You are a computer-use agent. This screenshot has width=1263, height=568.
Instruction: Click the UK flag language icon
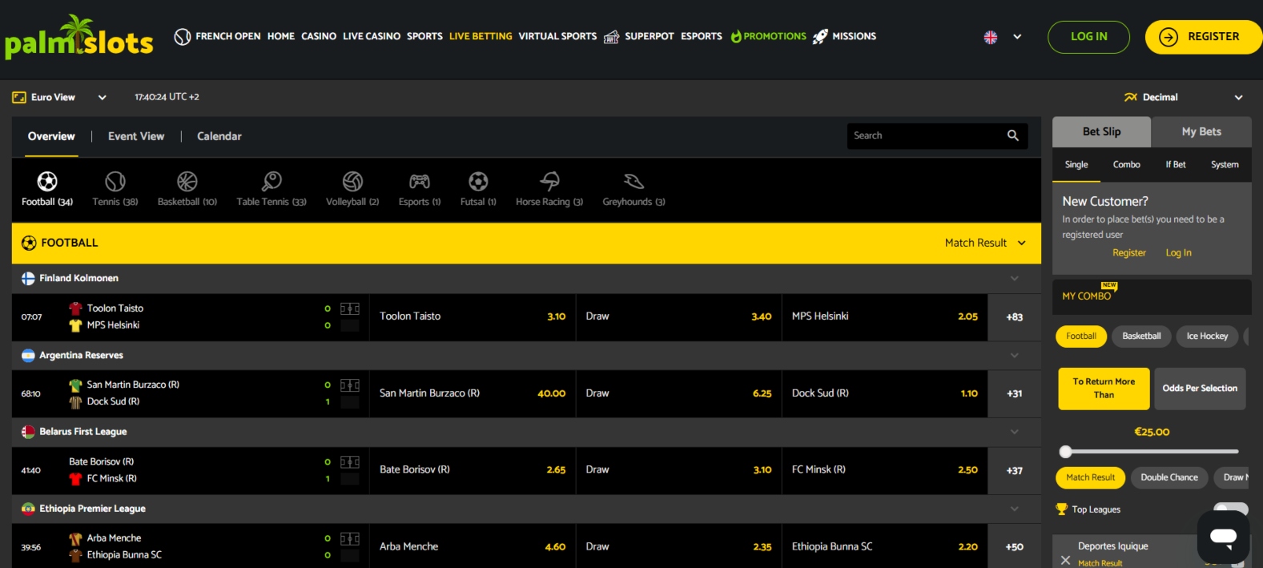[x=991, y=37]
